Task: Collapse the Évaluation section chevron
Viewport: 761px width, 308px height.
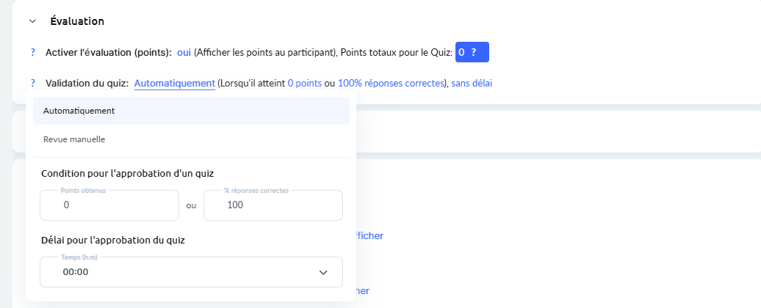Action: [x=32, y=21]
